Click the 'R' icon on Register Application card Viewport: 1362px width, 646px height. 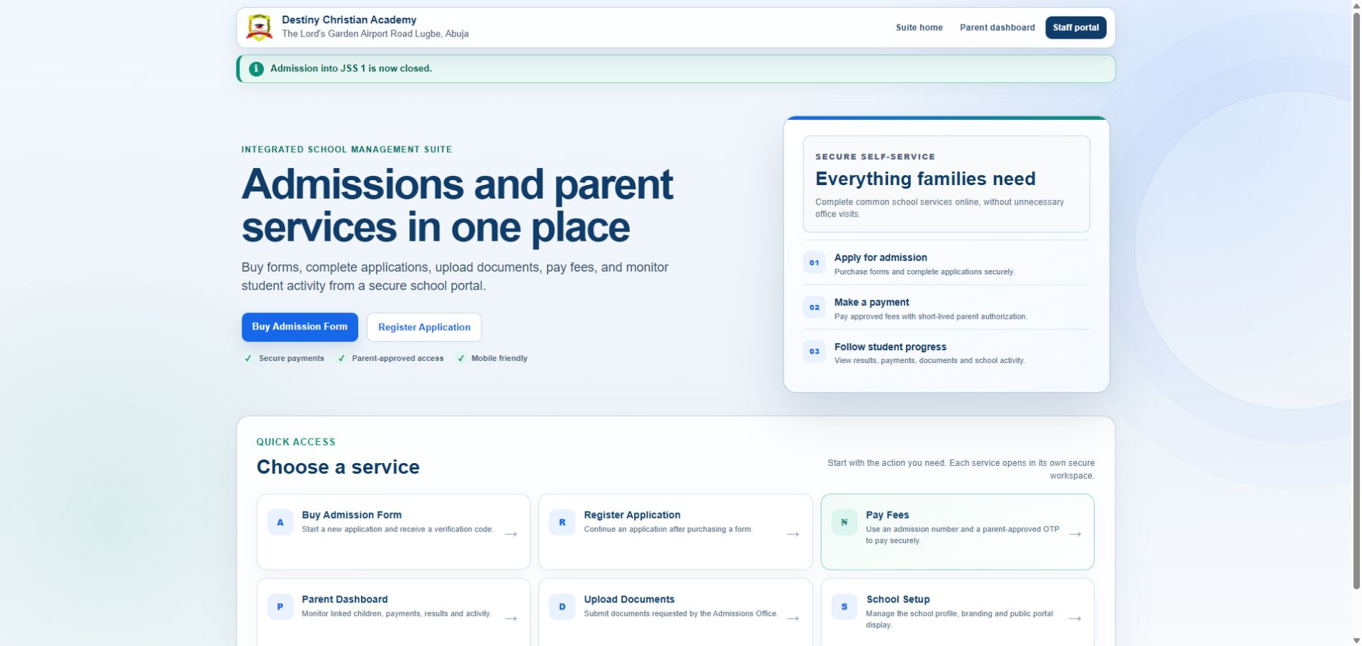click(x=562, y=522)
